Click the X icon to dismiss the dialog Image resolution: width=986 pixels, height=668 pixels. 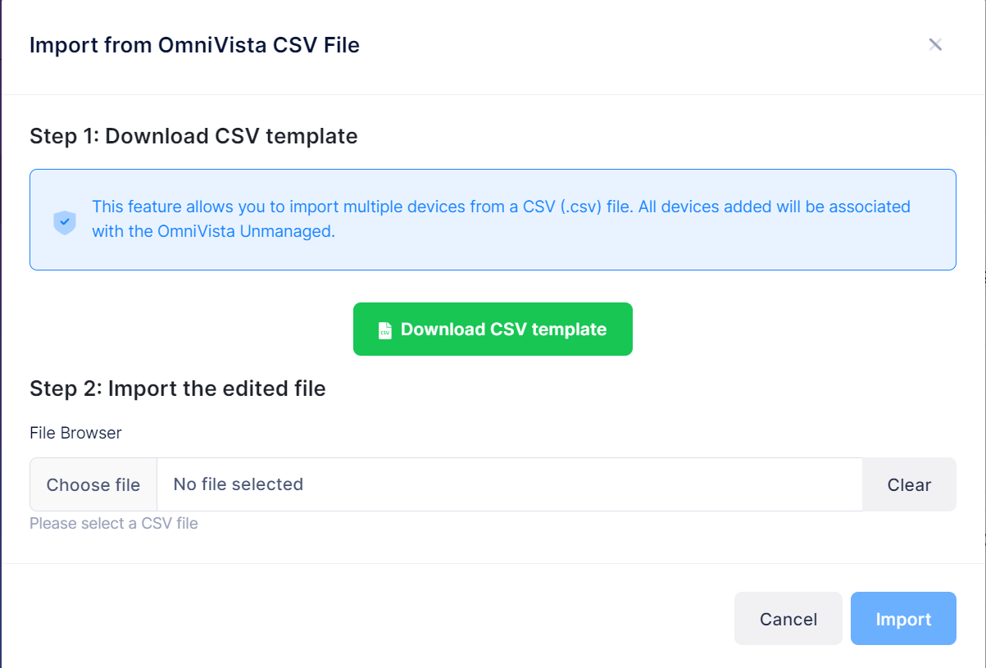(935, 44)
